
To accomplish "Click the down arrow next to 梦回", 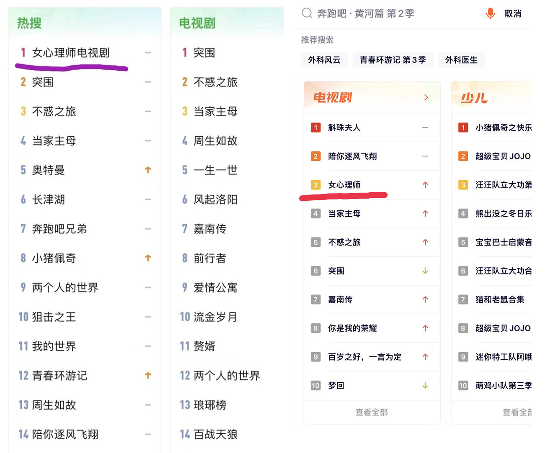I will [x=425, y=386].
